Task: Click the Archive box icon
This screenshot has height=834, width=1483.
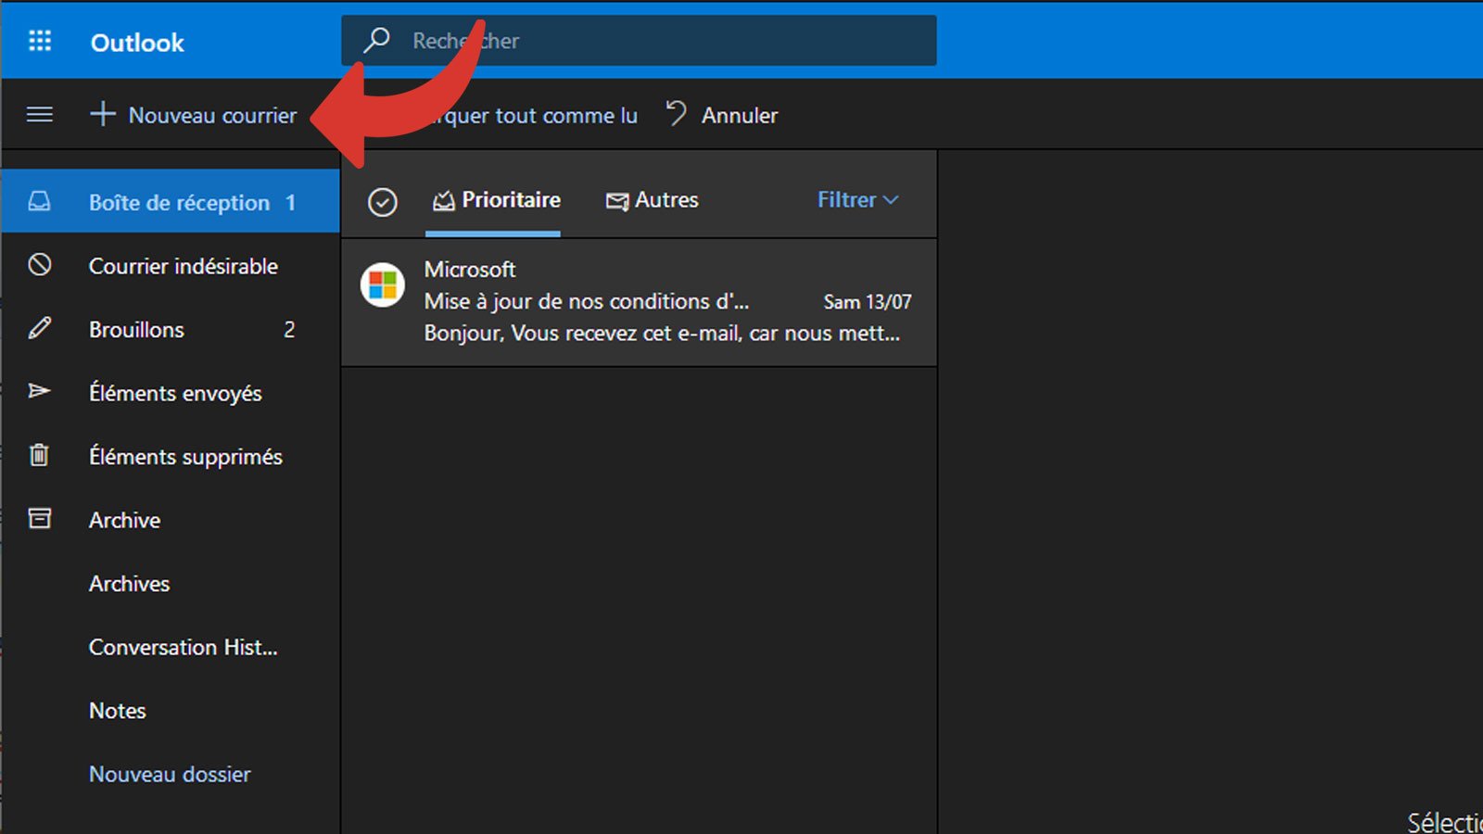Action: pos(39,519)
